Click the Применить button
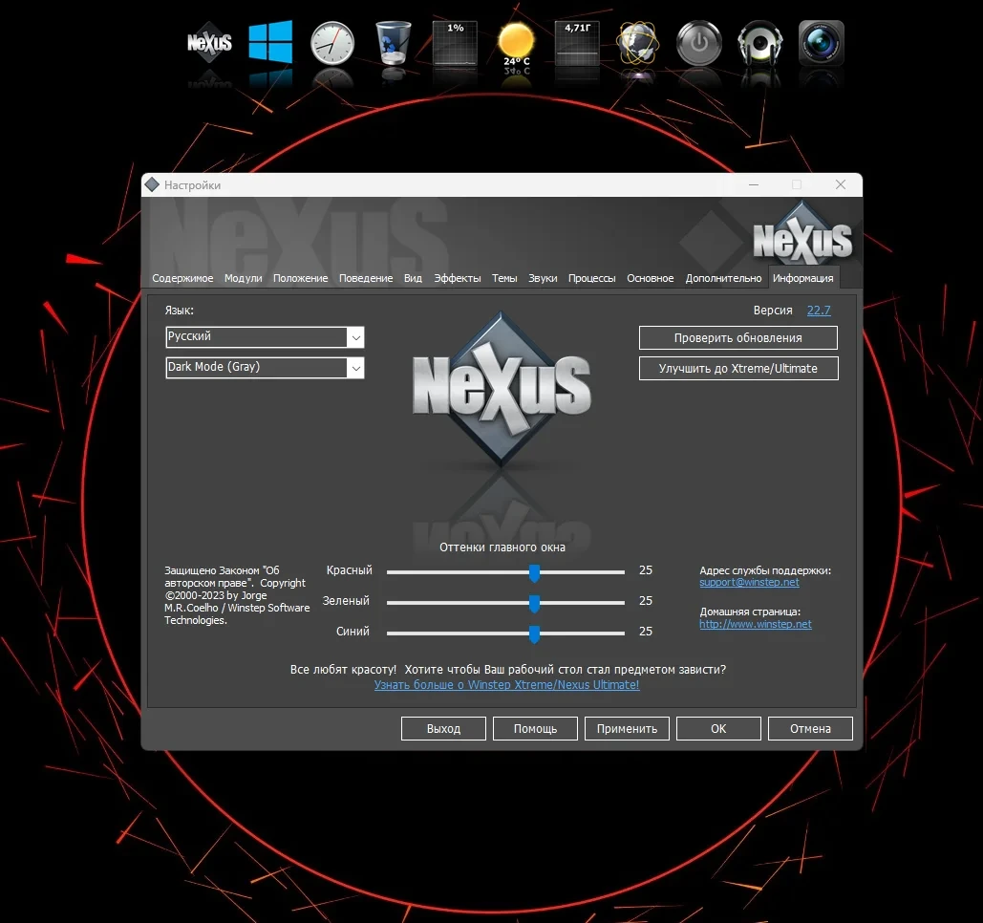The image size is (983, 923). [627, 729]
